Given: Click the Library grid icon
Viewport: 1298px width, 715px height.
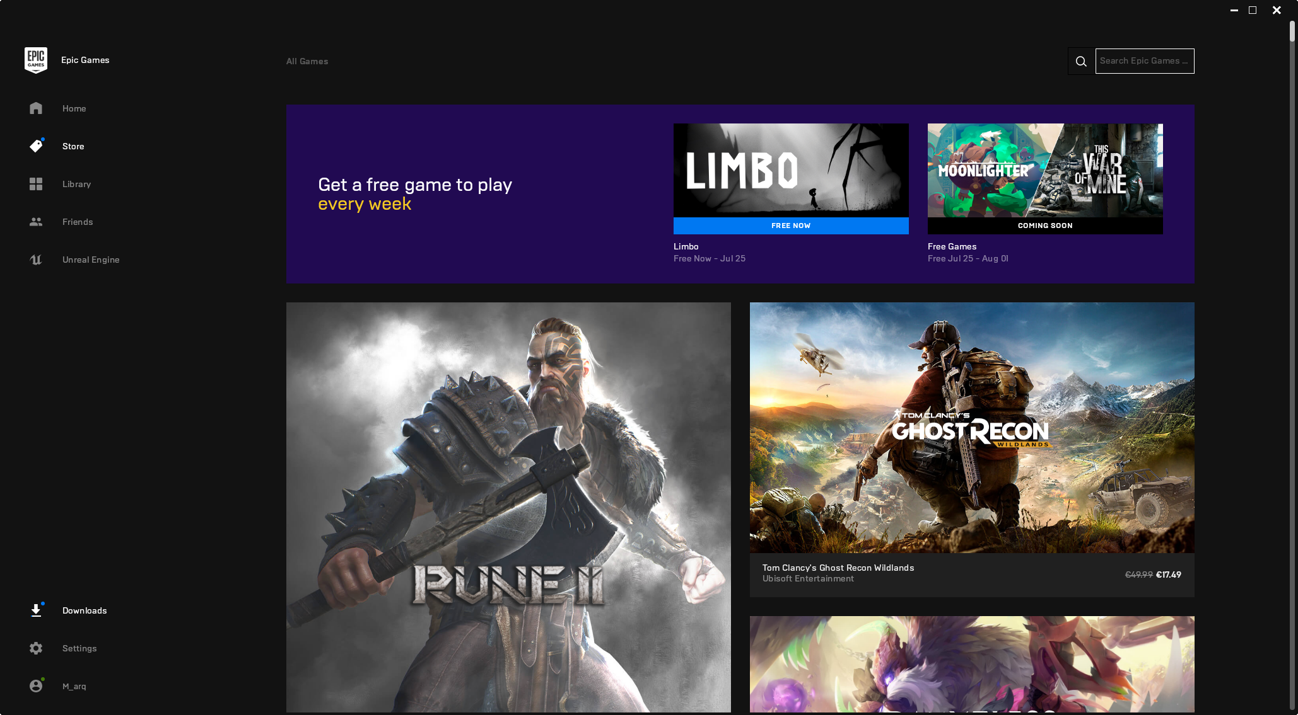Looking at the screenshot, I should tap(36, 184).
